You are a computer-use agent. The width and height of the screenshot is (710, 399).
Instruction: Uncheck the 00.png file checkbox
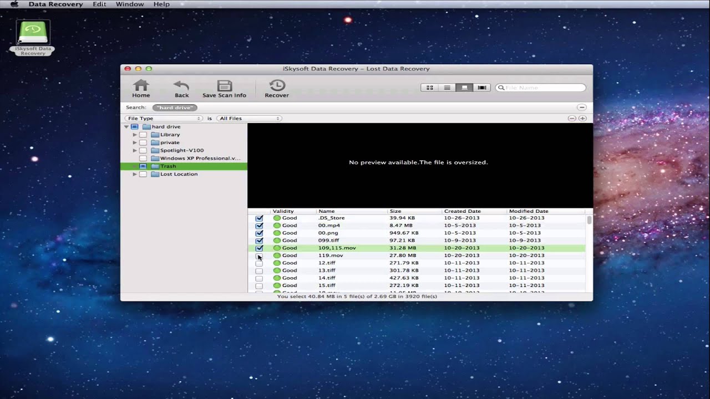tap(259, 233)
